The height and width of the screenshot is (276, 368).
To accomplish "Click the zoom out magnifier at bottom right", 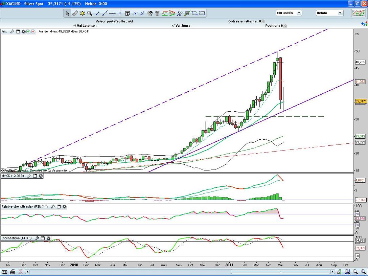I will coord(355,272).
